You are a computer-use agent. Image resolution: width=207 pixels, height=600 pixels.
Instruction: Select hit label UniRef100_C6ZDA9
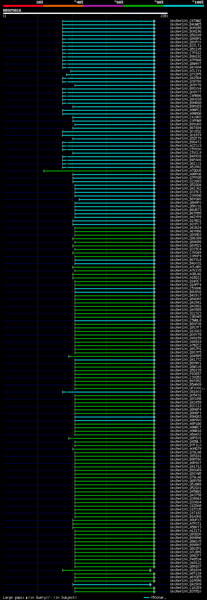coord(186,506)
